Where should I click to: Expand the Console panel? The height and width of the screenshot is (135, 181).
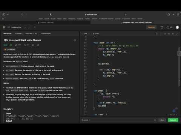[86, 120]
